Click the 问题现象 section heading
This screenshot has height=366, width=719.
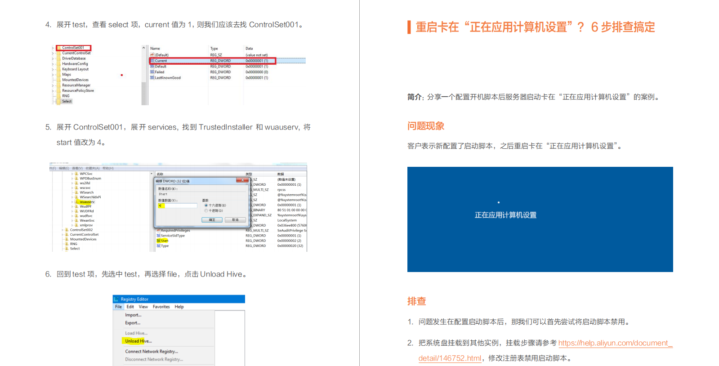426,126
